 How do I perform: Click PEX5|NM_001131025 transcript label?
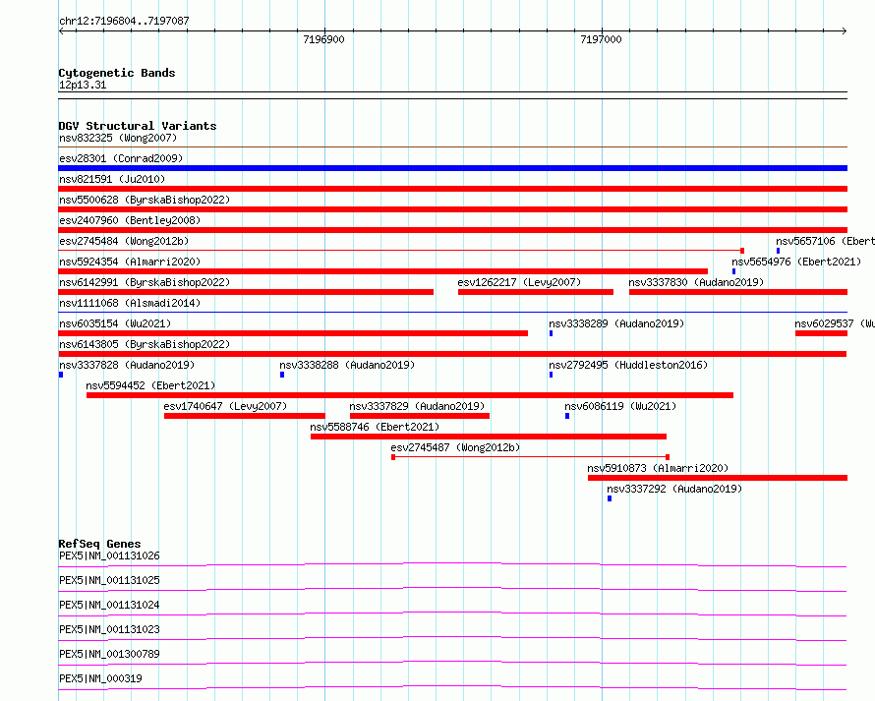(x=109, y=580)
